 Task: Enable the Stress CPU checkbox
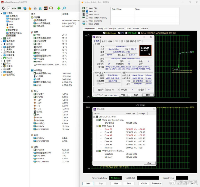click(87, 9)
